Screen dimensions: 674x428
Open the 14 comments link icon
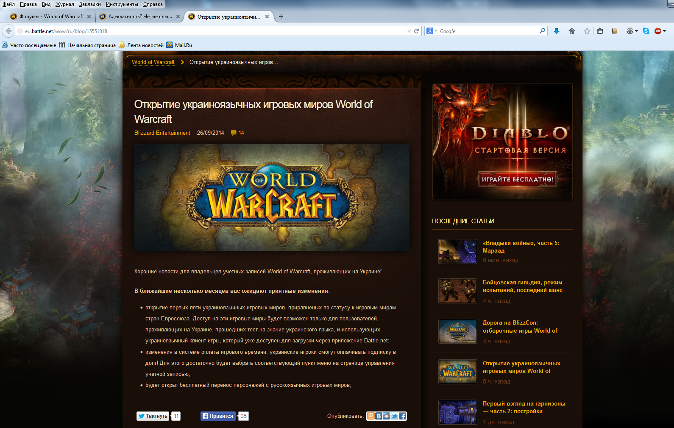click(237, 133)
